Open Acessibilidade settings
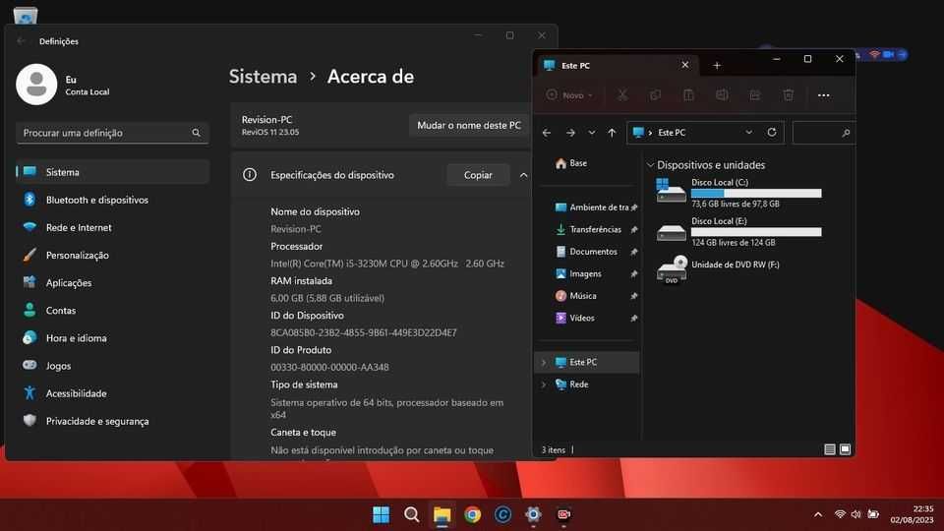This screenshot has width=944, height=531. (112, 393)
